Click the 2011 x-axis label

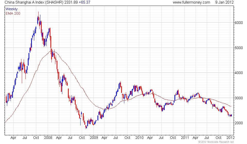point(185,138)
